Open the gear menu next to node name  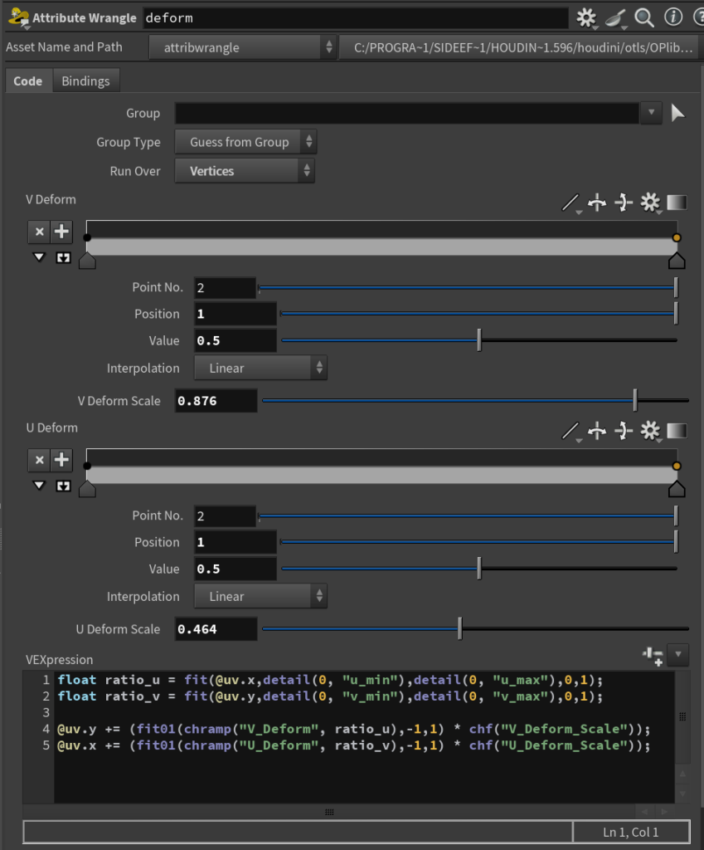(586, 17)
